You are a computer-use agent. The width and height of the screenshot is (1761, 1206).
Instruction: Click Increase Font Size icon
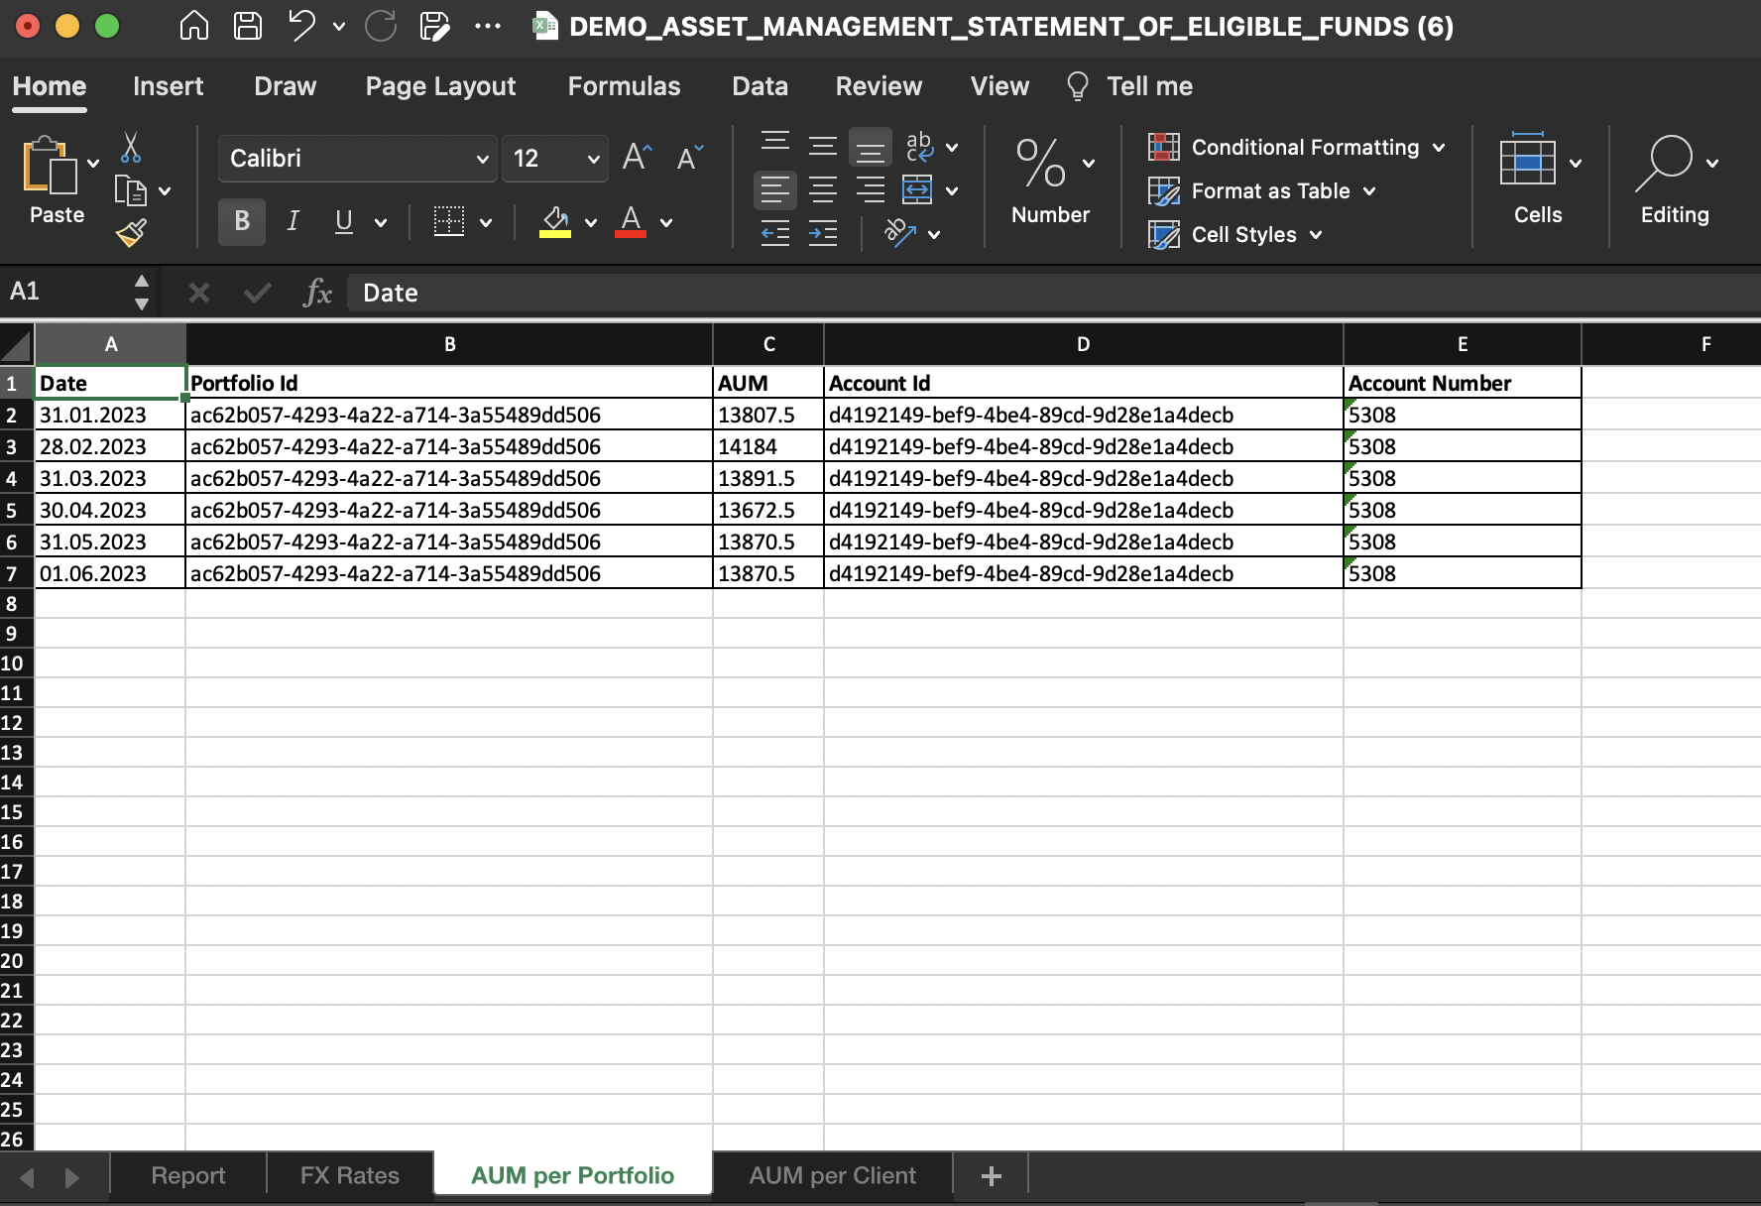coord(637,158)
